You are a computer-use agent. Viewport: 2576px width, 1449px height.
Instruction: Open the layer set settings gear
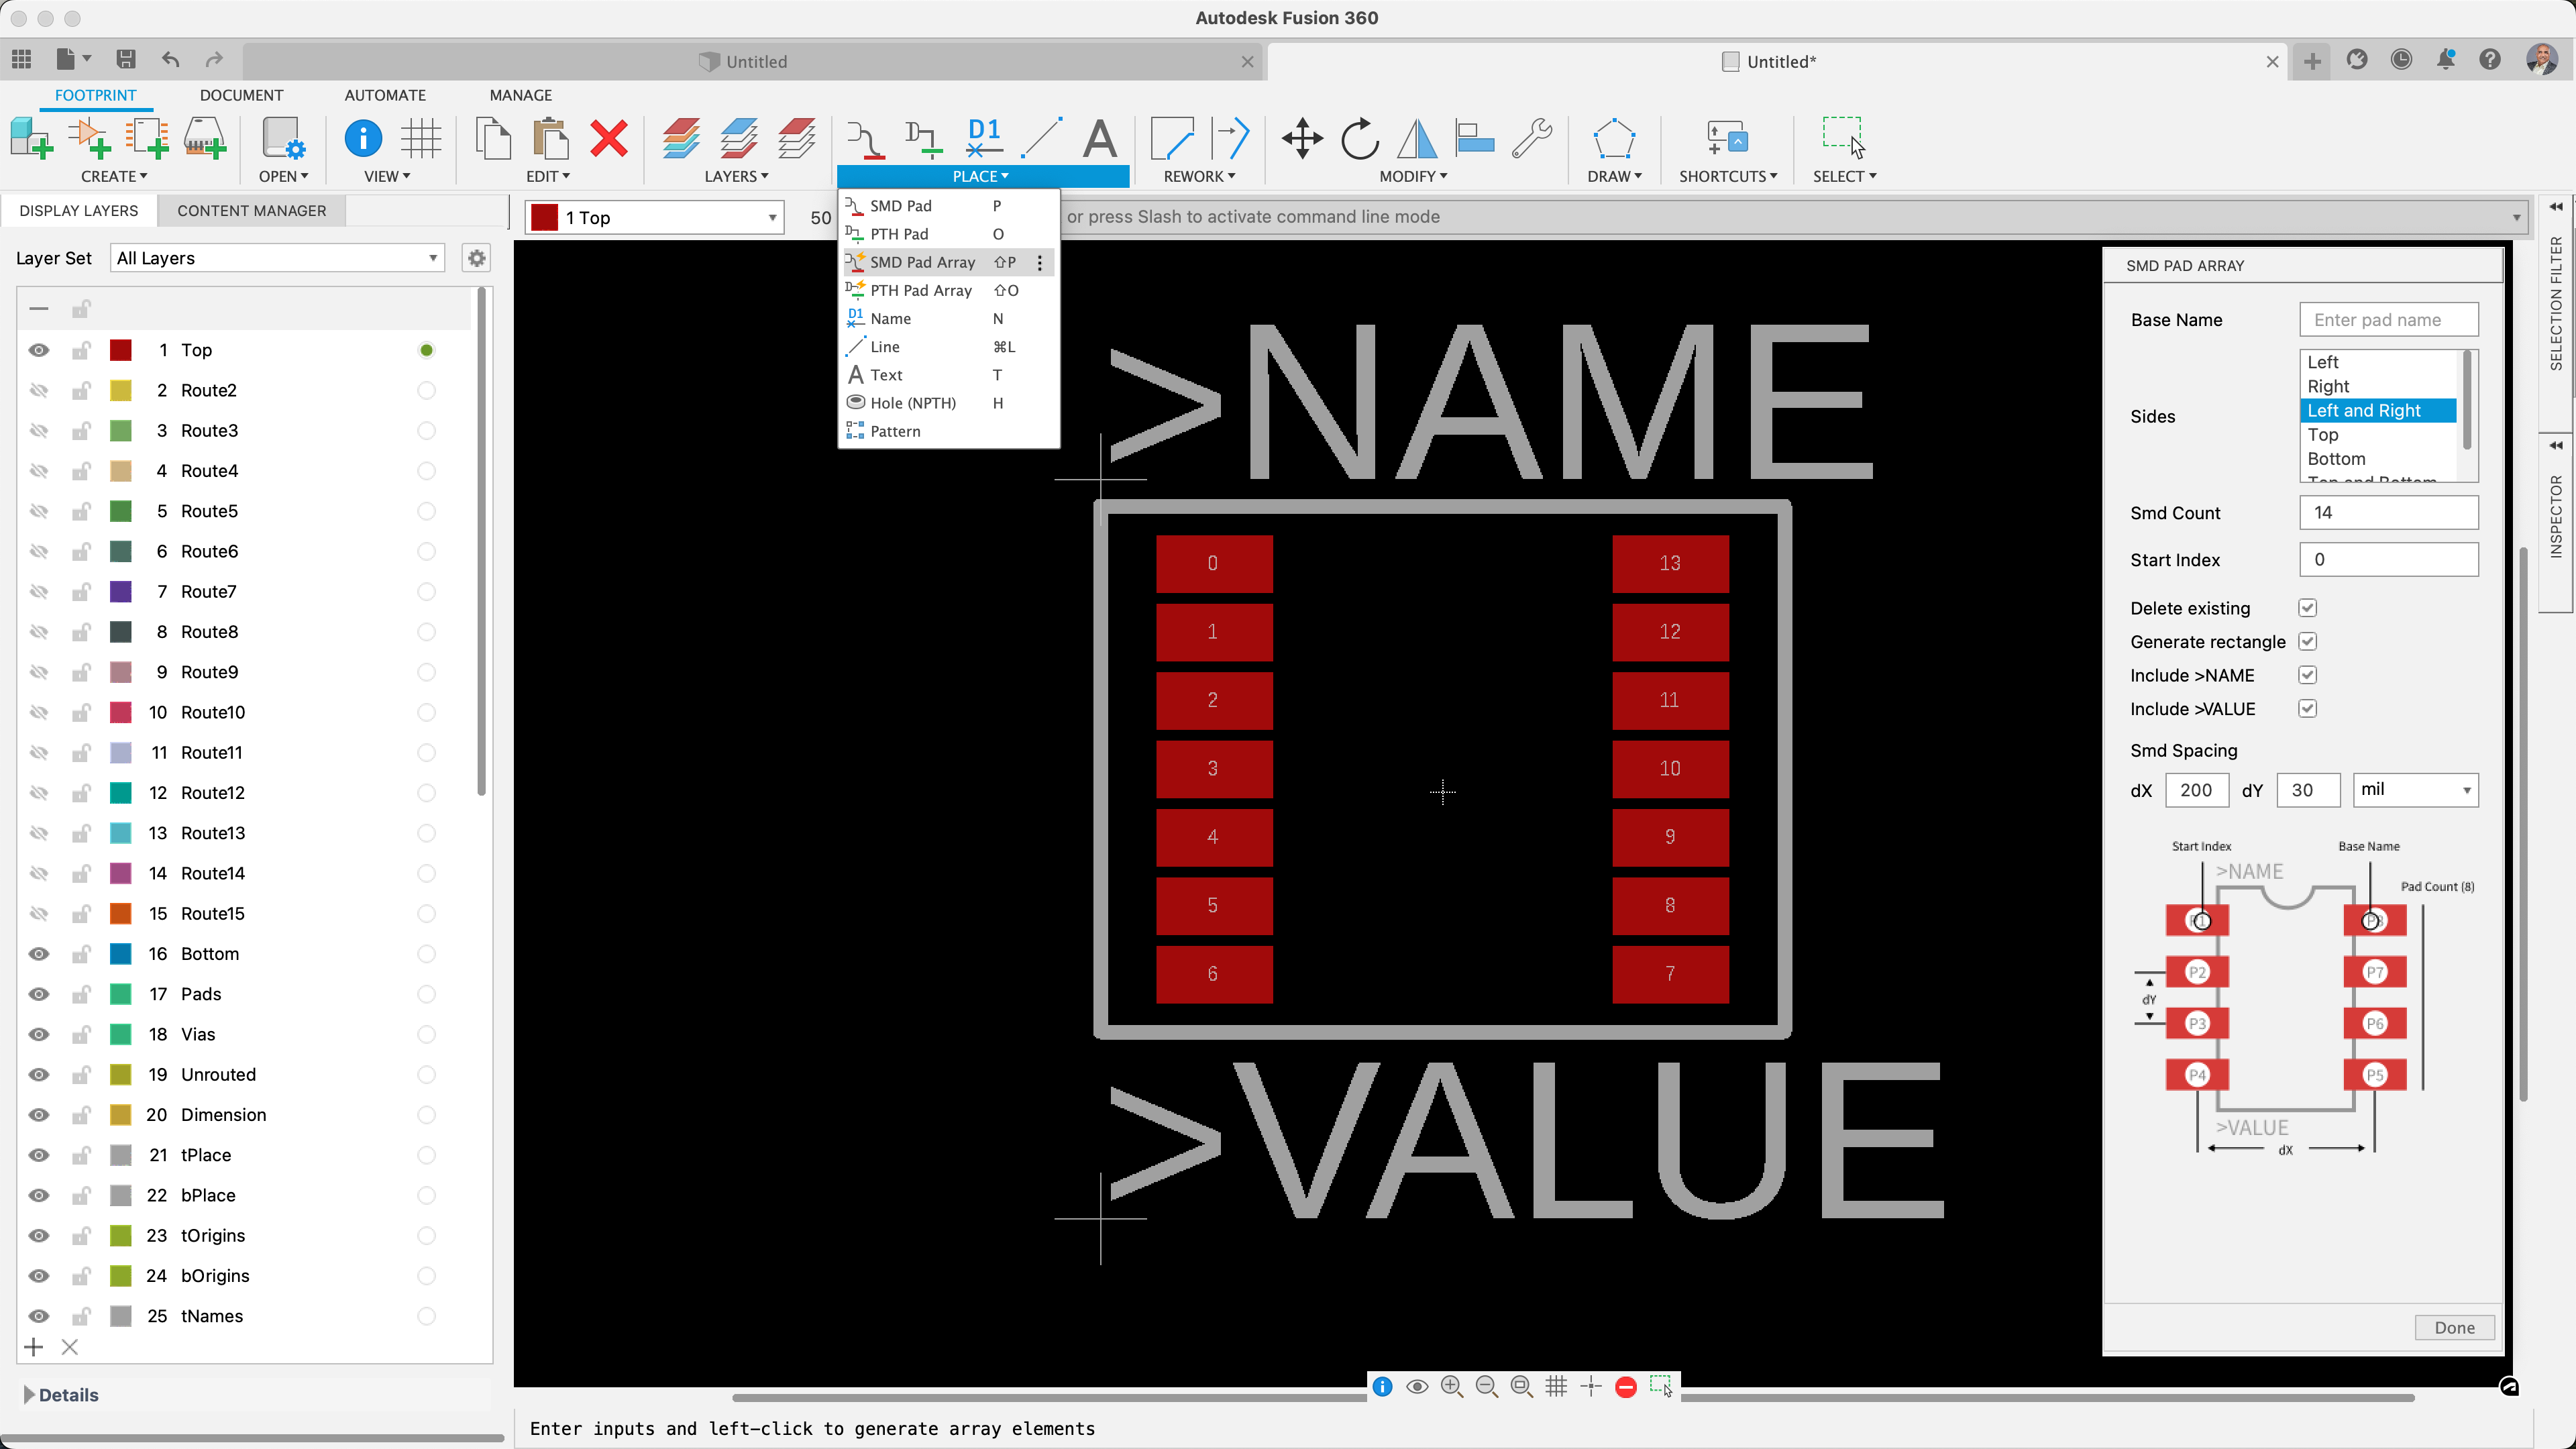(x=477, y=258)
